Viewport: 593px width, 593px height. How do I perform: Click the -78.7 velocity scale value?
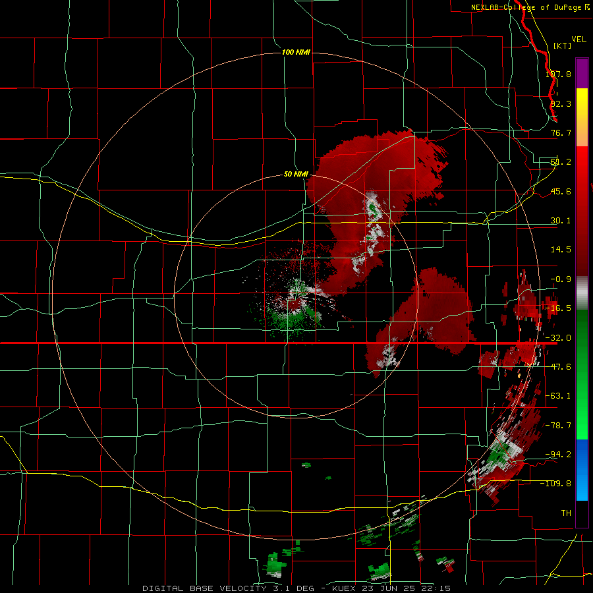click(x=558, y=426)
